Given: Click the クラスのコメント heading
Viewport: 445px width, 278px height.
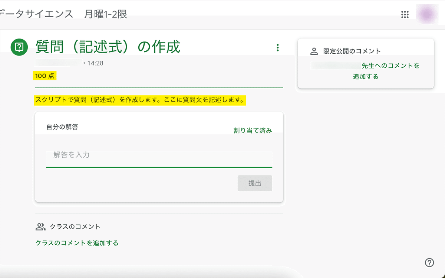Looking at the screenshot, I should coord(75,227).
